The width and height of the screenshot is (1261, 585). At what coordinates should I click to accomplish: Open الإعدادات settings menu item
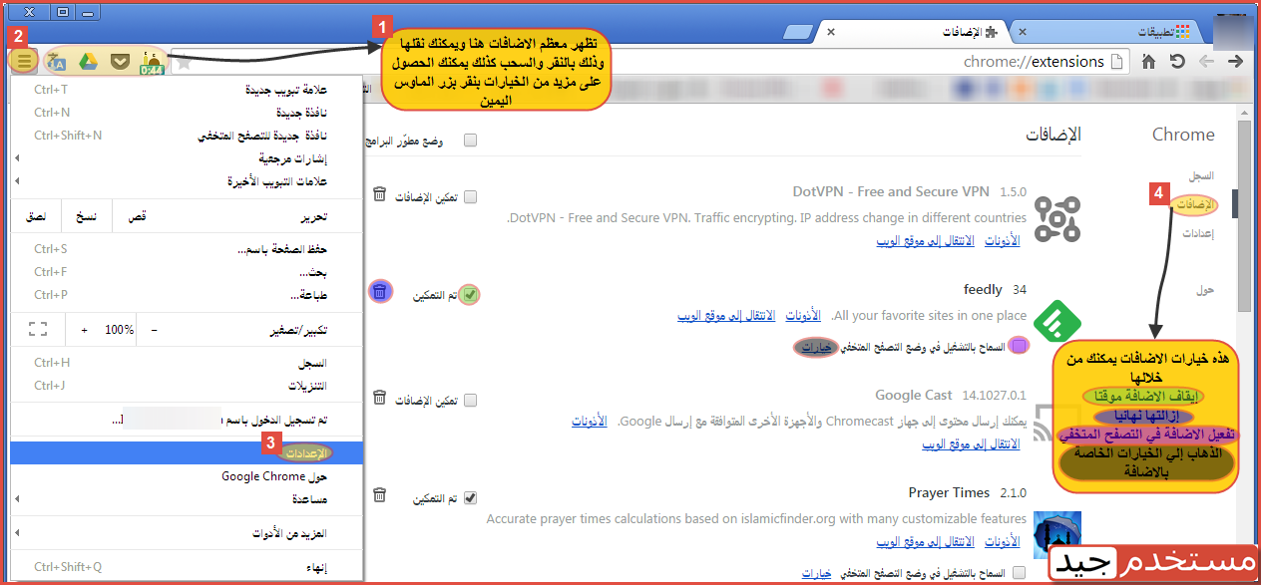pos(188,453)
